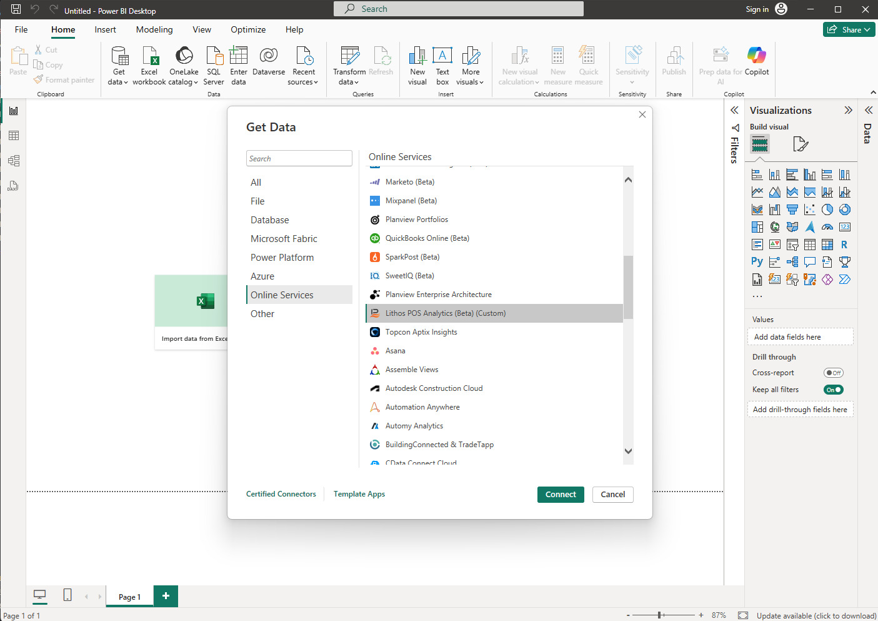This screenshot has width=878, height=621.
Task: Open the Share dropdown
Action: click(x=849, y=29)
